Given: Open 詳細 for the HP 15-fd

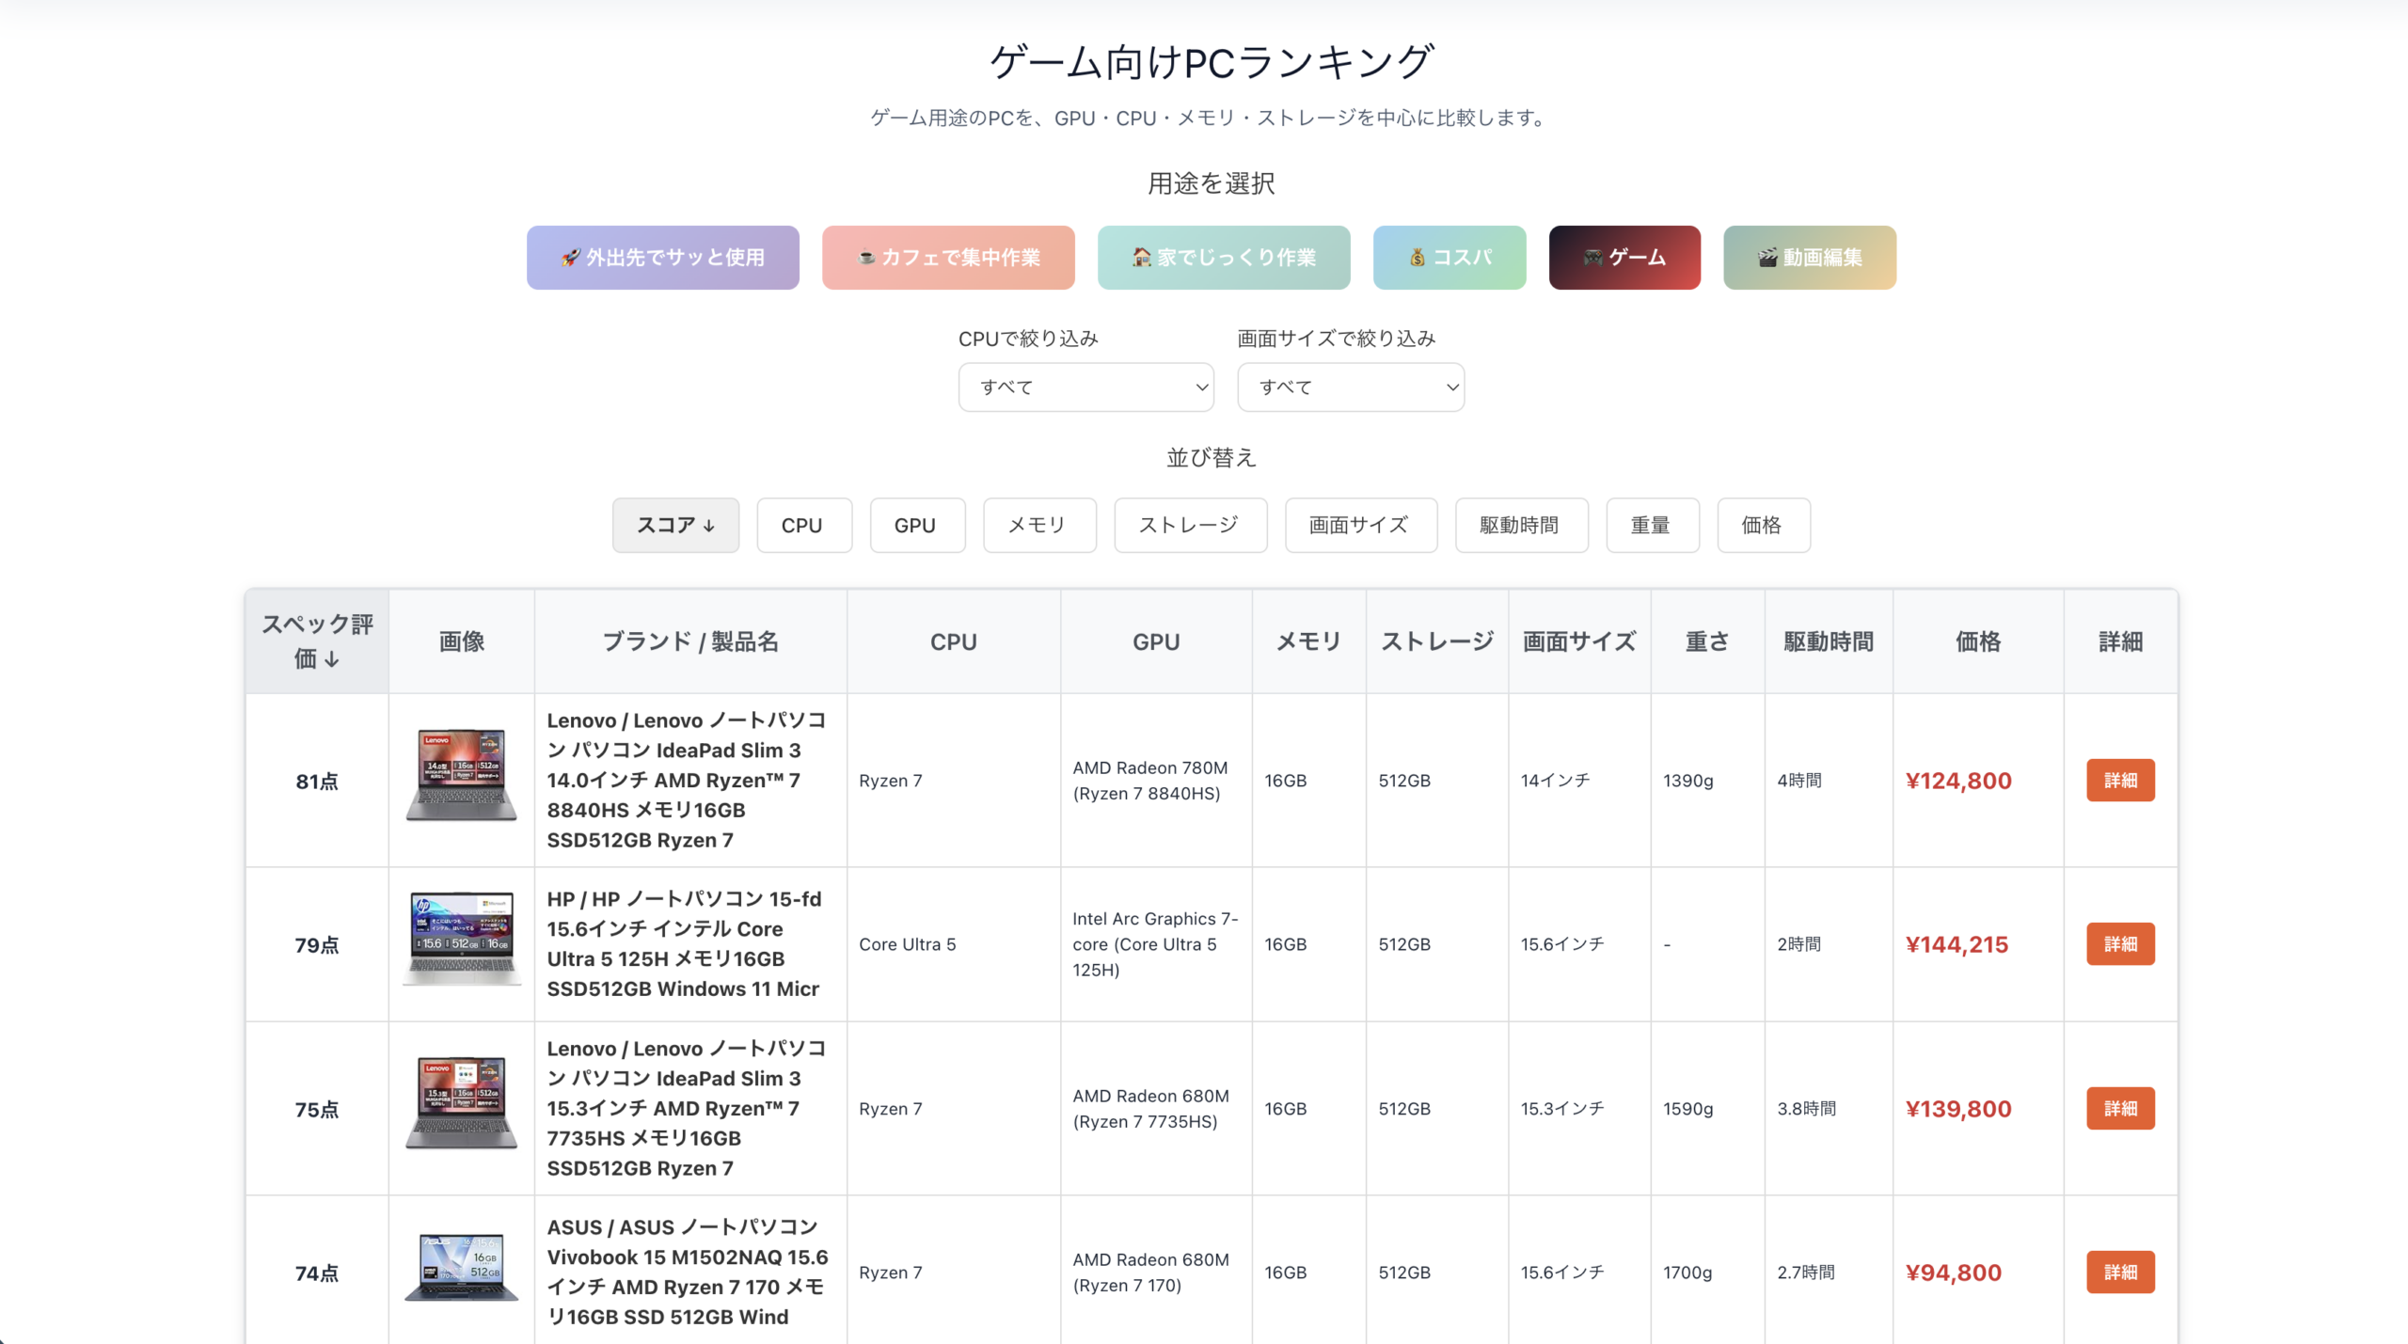Looking at the screenshot, I should [2120, 943].
